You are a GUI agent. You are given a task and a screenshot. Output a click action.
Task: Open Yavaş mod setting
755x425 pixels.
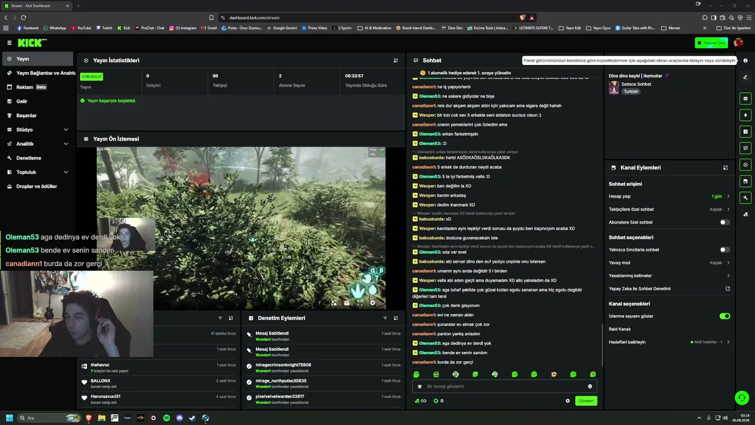(669, 263)
